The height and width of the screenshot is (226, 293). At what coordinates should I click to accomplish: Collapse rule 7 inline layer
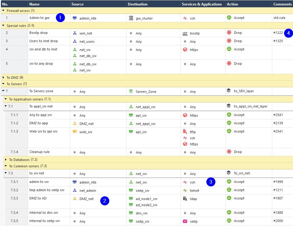tap(3, 91)
